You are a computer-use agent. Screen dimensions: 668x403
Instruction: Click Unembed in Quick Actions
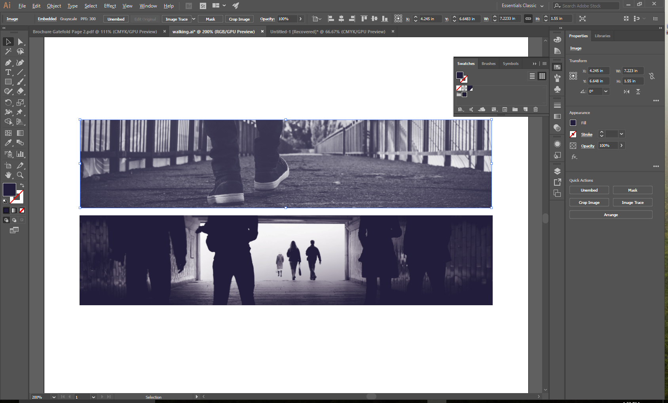click(x=589, y=190)
